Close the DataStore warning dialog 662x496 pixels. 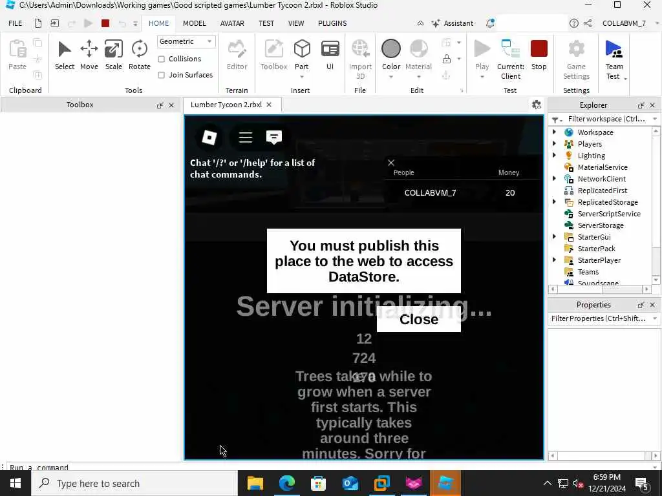click(419, 319)
